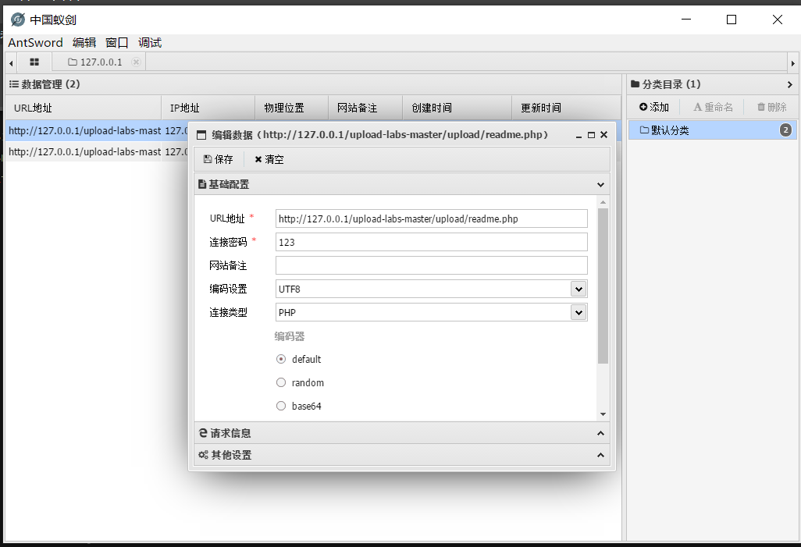Click the IP地址 column header
801x547 pixels.
click(x=208, y=108)
